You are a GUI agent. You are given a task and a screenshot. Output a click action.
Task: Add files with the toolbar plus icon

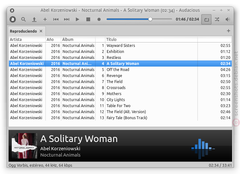click(45, 19)
